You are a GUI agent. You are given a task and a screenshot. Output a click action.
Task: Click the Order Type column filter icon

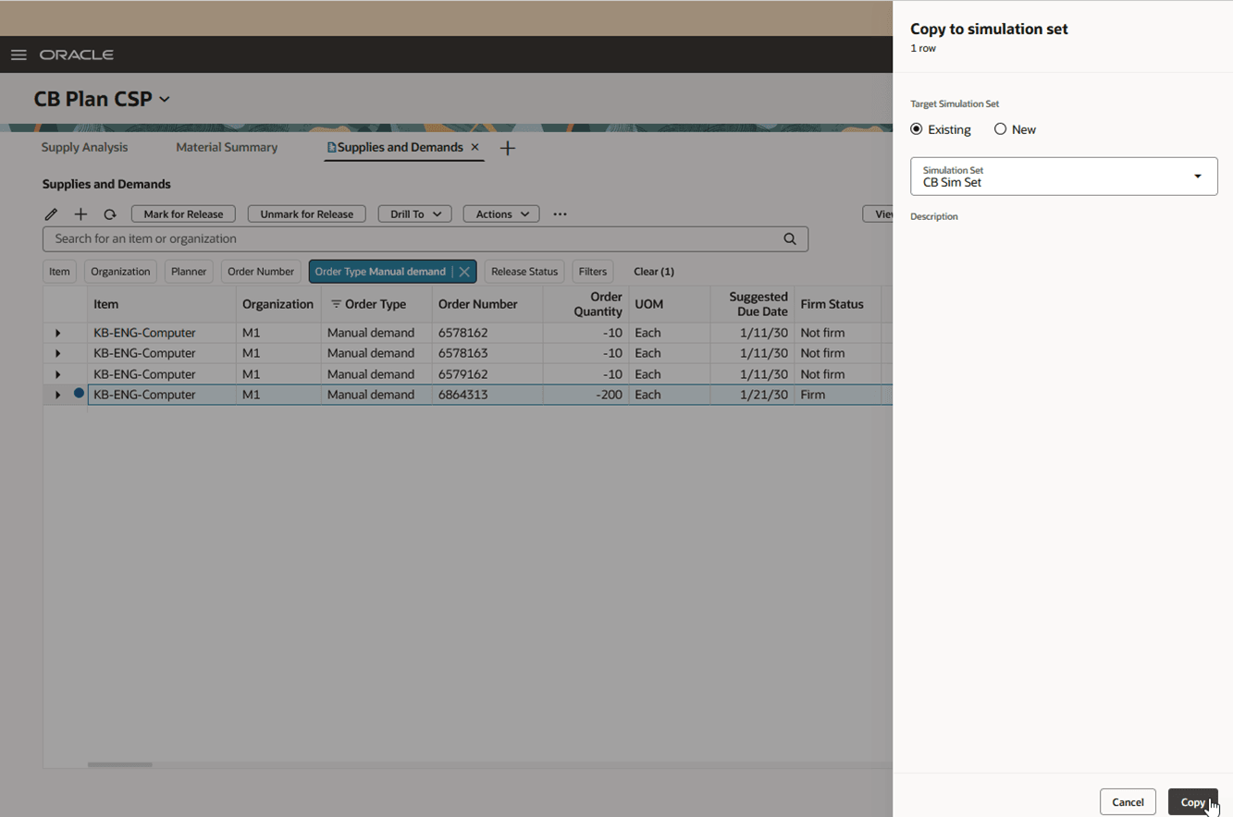pos(336,304)
